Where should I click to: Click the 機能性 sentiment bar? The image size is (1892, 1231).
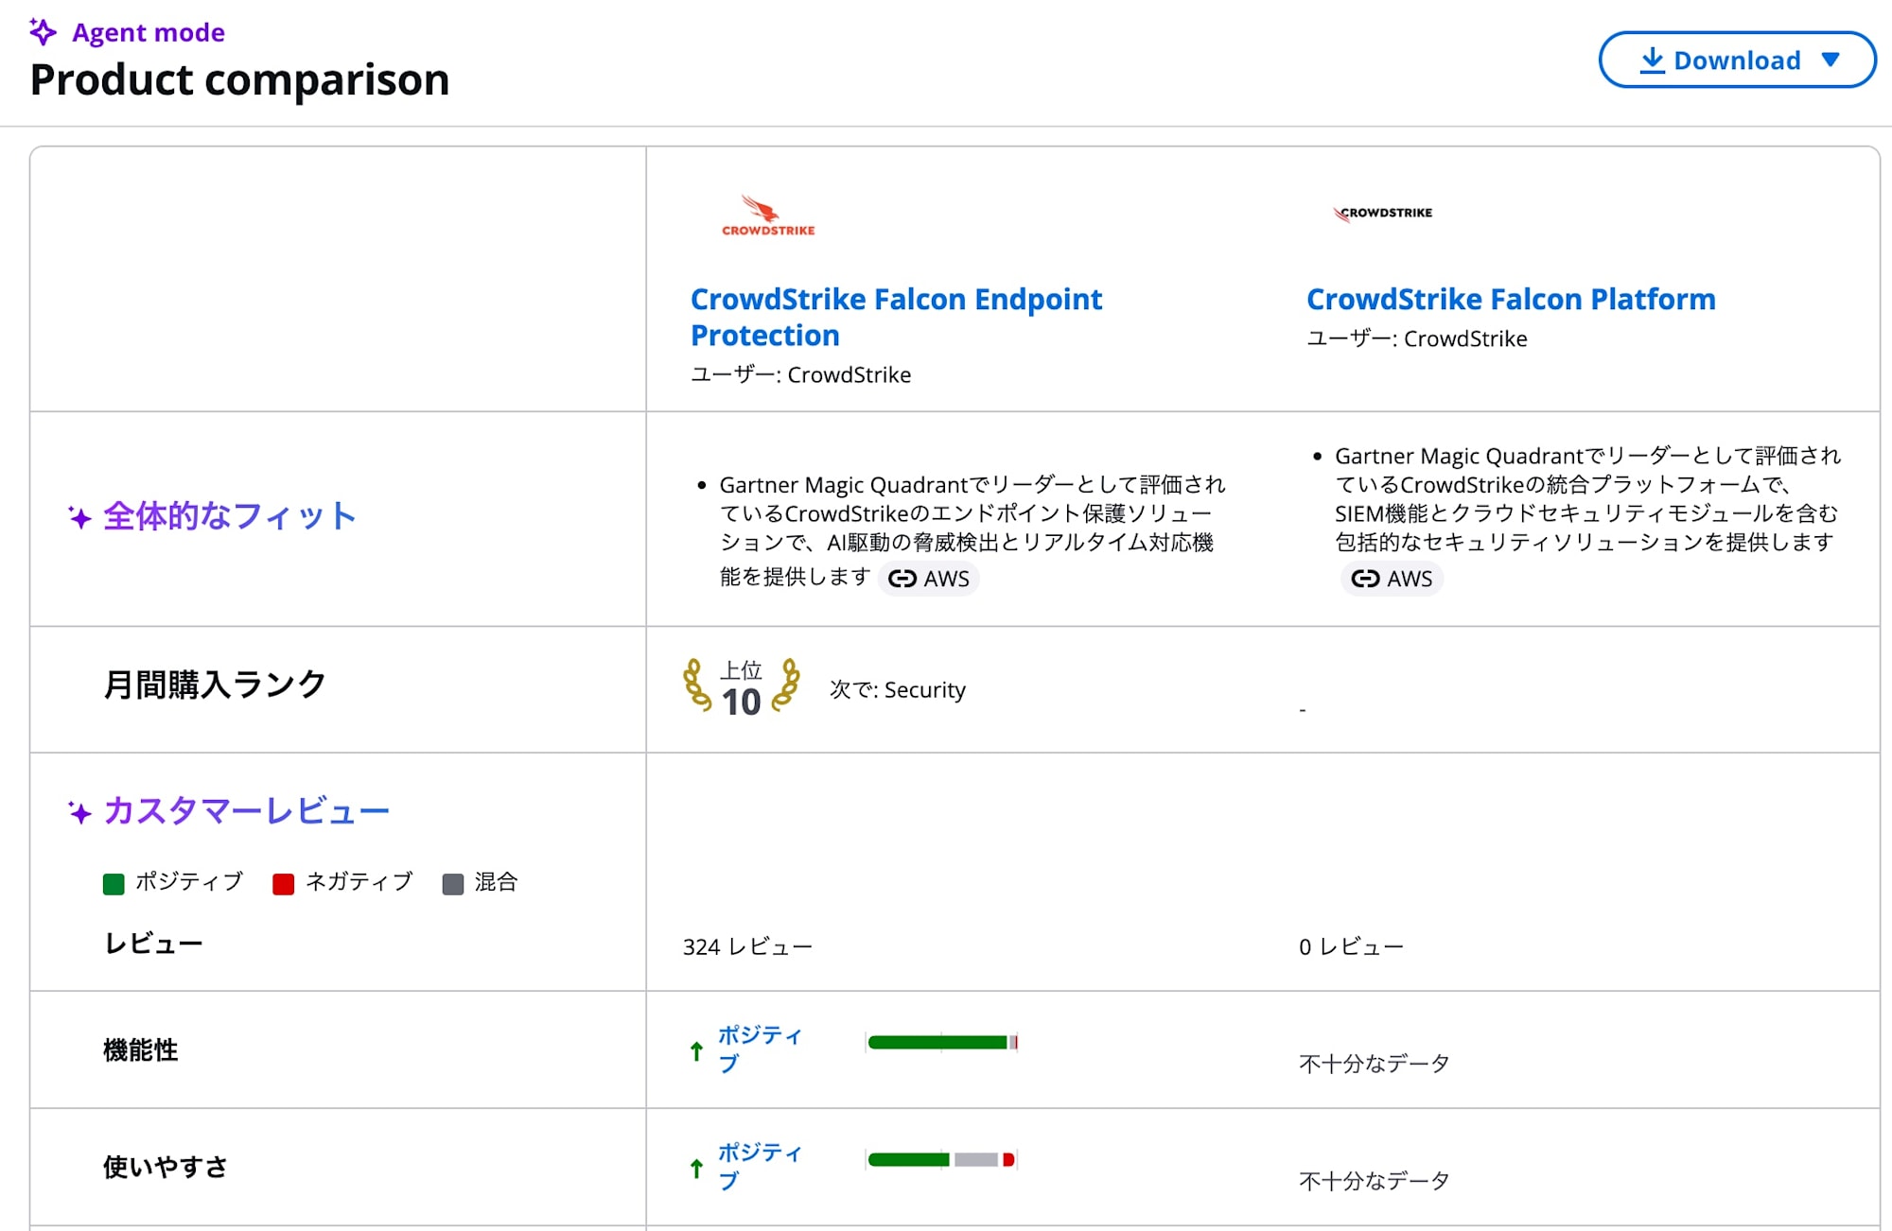pyautogui.click(x=941, y=1043)
